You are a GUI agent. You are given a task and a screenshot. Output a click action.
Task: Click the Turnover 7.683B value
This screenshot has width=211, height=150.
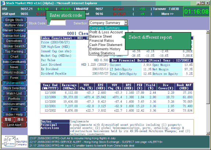pos(174,9)
